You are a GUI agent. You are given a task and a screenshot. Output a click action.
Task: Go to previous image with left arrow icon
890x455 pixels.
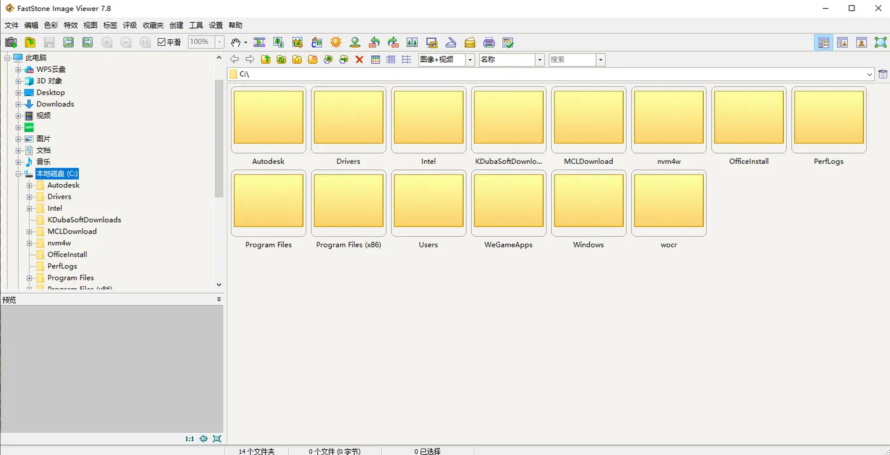pyautogui.click(x=68, y=43)
